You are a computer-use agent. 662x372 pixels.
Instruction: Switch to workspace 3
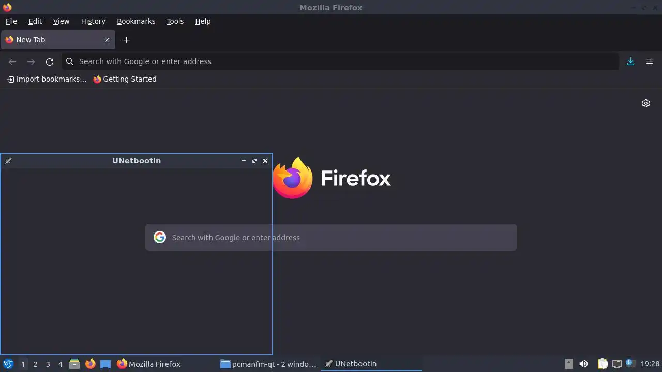(48, 364)
